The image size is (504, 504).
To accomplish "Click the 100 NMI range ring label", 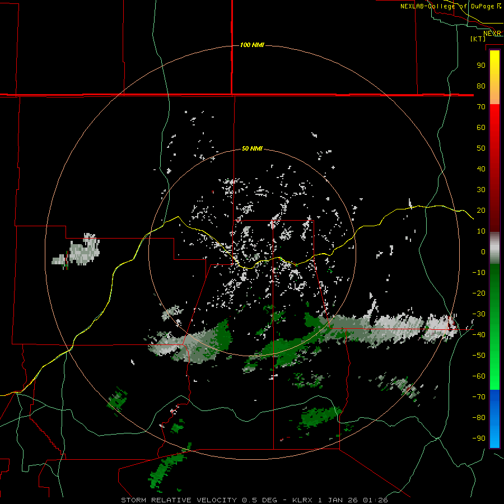I will click(252, 45).
